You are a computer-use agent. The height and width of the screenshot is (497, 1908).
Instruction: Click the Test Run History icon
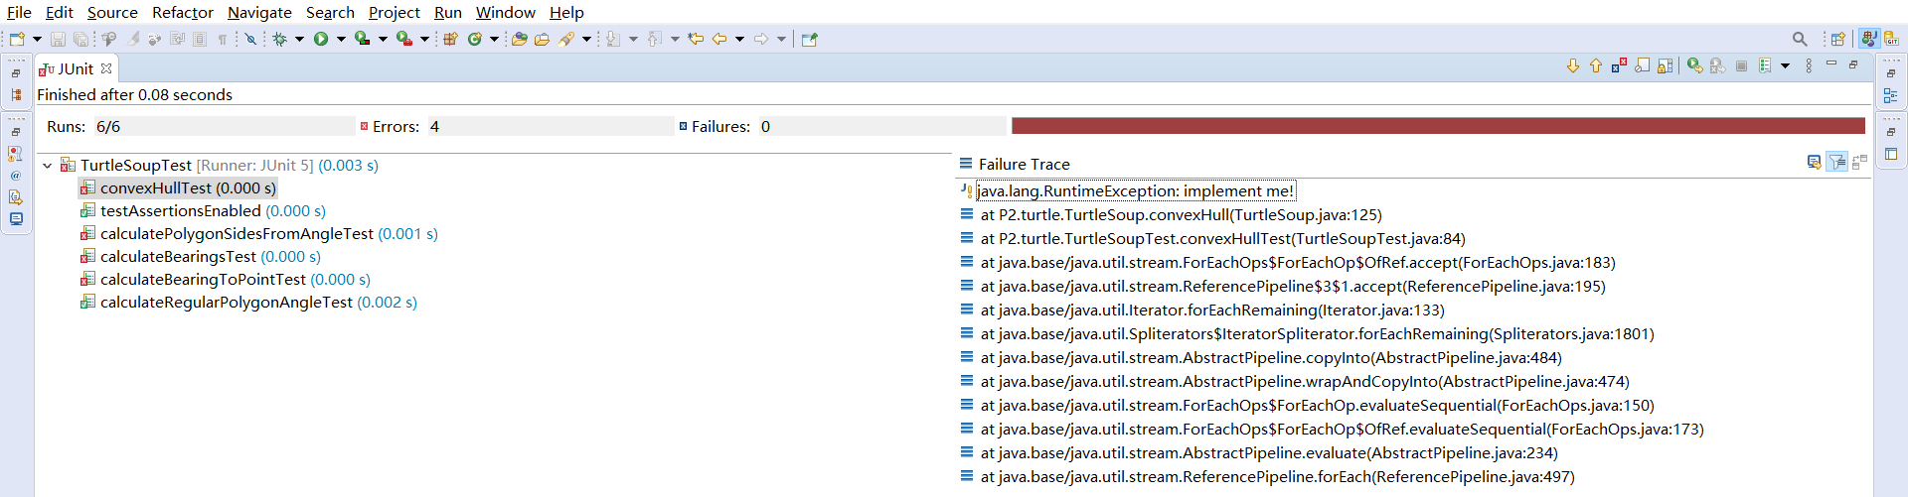pyautogui.click(x=1765, y=65)
